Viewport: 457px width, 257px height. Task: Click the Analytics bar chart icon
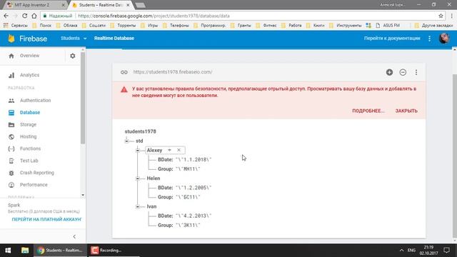[x=11, y=75]
